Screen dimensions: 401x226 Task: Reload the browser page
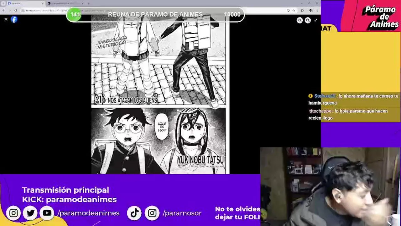pyautogui.click(x=16, y=10)
